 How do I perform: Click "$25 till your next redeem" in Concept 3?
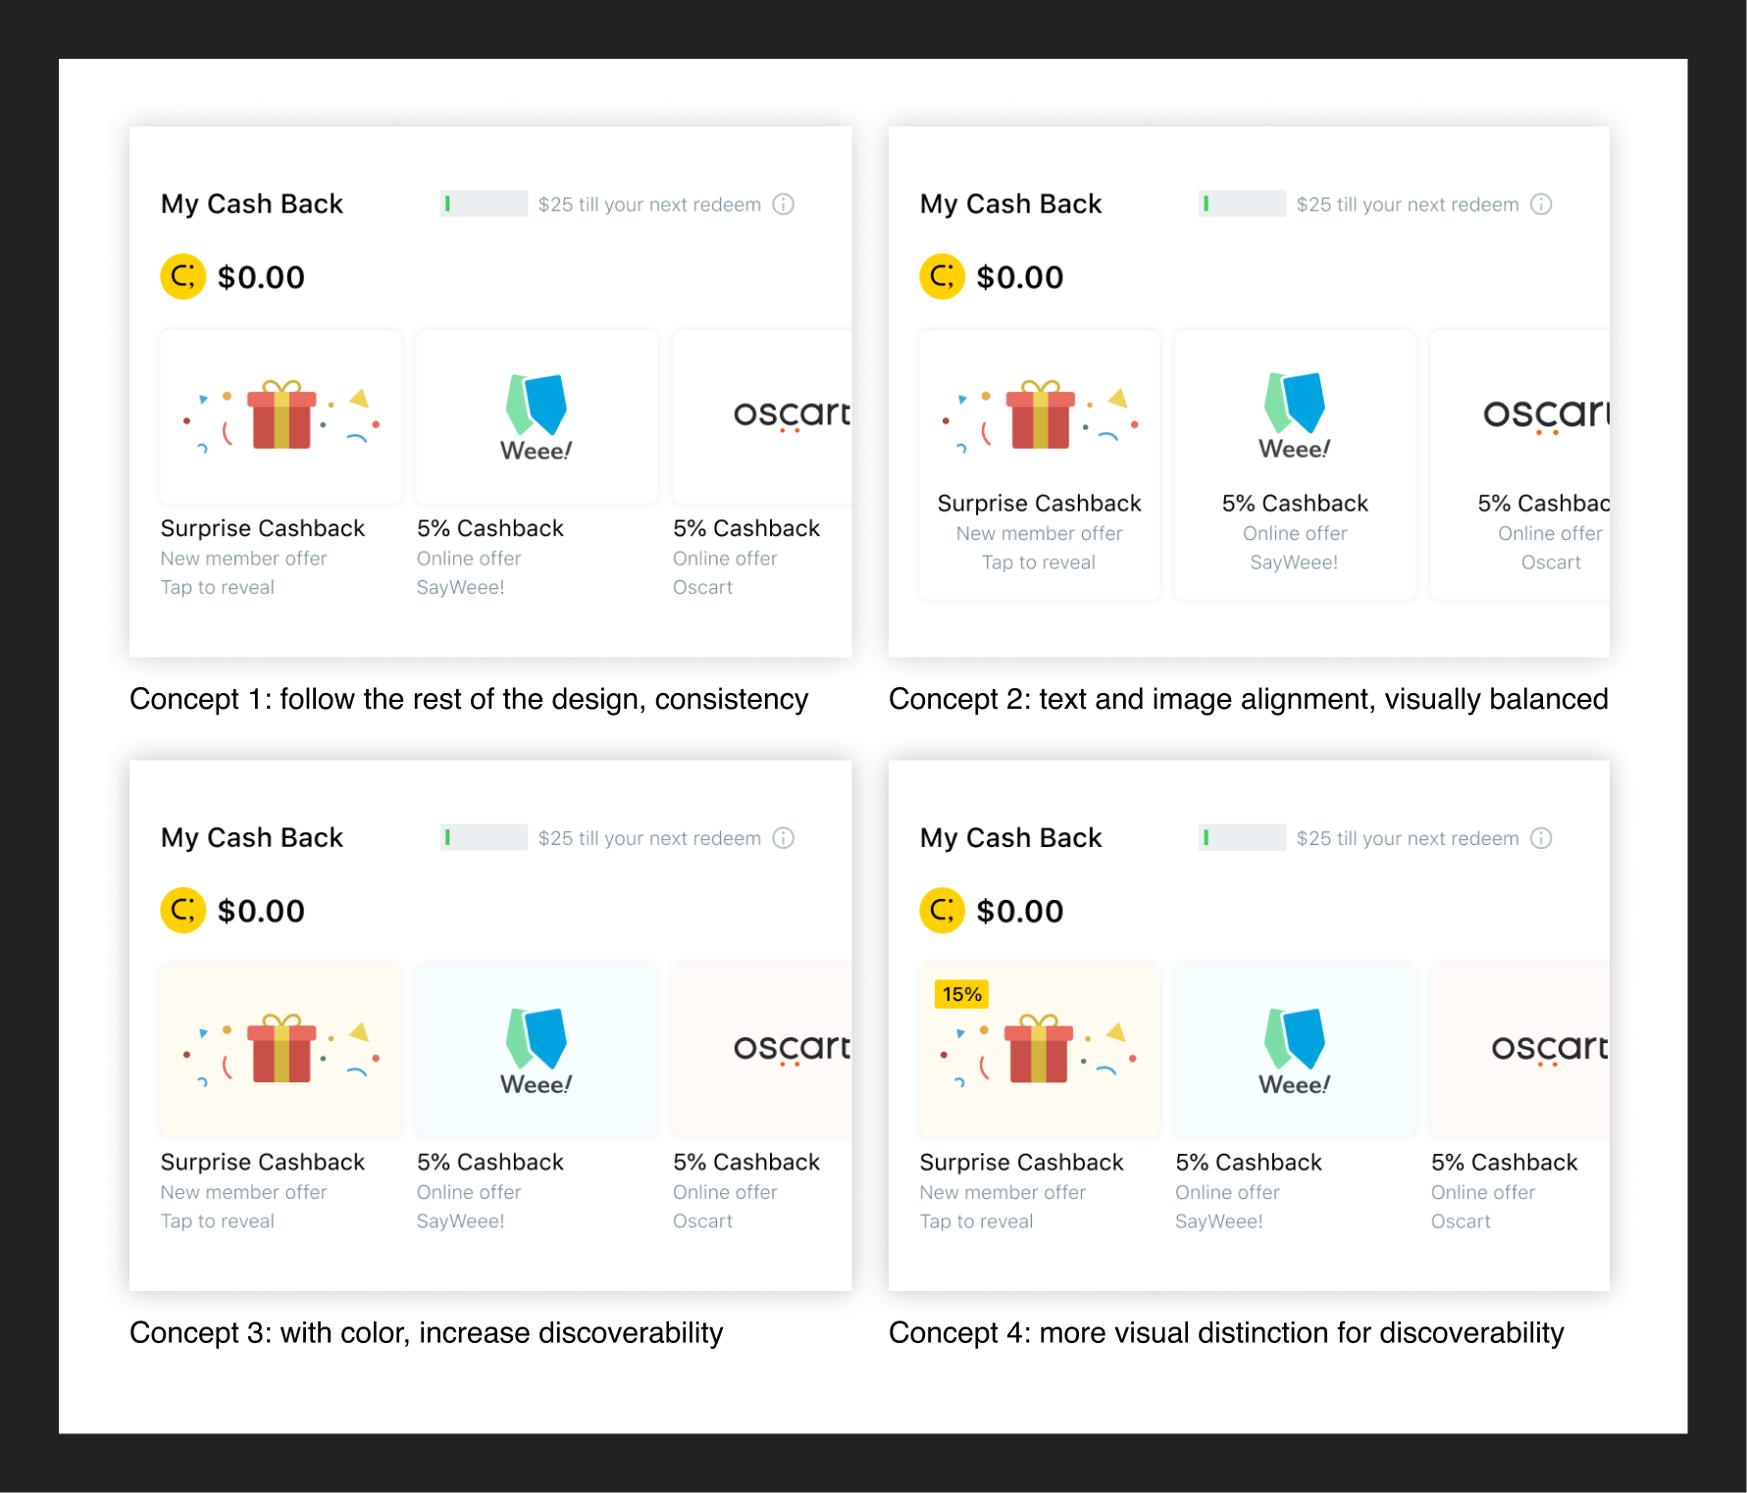(x=649, y=838)
